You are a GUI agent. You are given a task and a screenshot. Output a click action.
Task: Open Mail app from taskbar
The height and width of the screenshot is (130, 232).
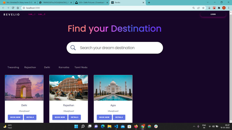coord(123,127)
